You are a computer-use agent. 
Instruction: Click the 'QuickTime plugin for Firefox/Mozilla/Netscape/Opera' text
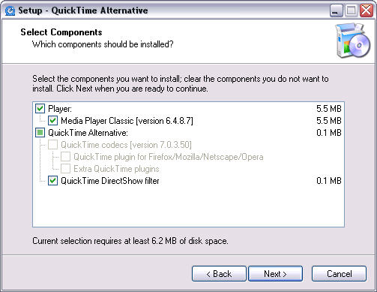point(169,157)
